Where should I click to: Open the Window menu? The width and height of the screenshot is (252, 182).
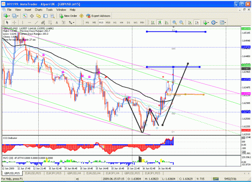(61, 10)
